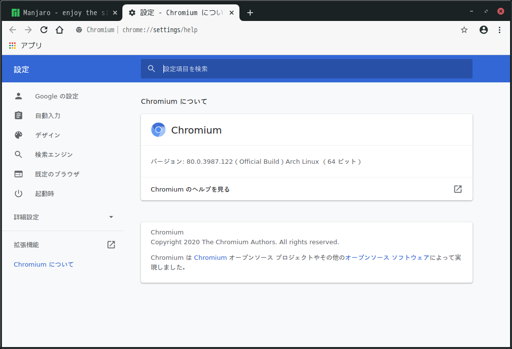Go to デザイン settings section
This screenshot has width=512, height=349.
48,135
